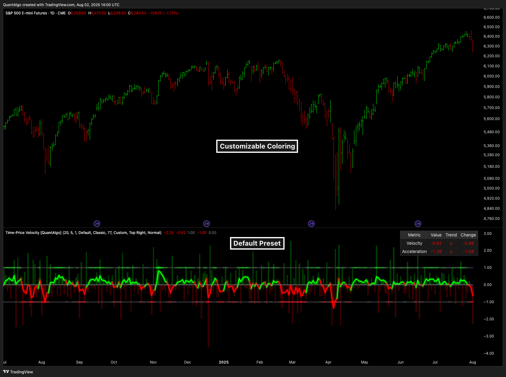Click the −109.75 (−1.72%) change value
The height and width of the screenshot is (377, 506).
point(163,13)
